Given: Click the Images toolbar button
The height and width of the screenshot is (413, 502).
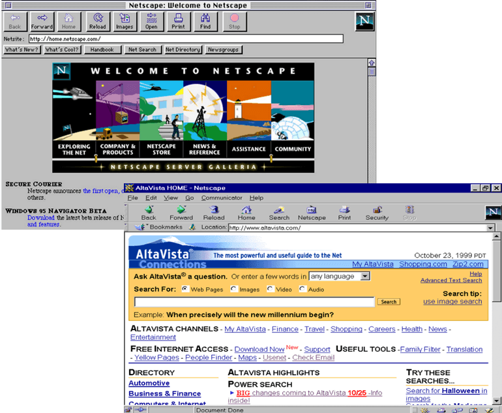Looking at the screenshot, I should [x=125, y=22].
